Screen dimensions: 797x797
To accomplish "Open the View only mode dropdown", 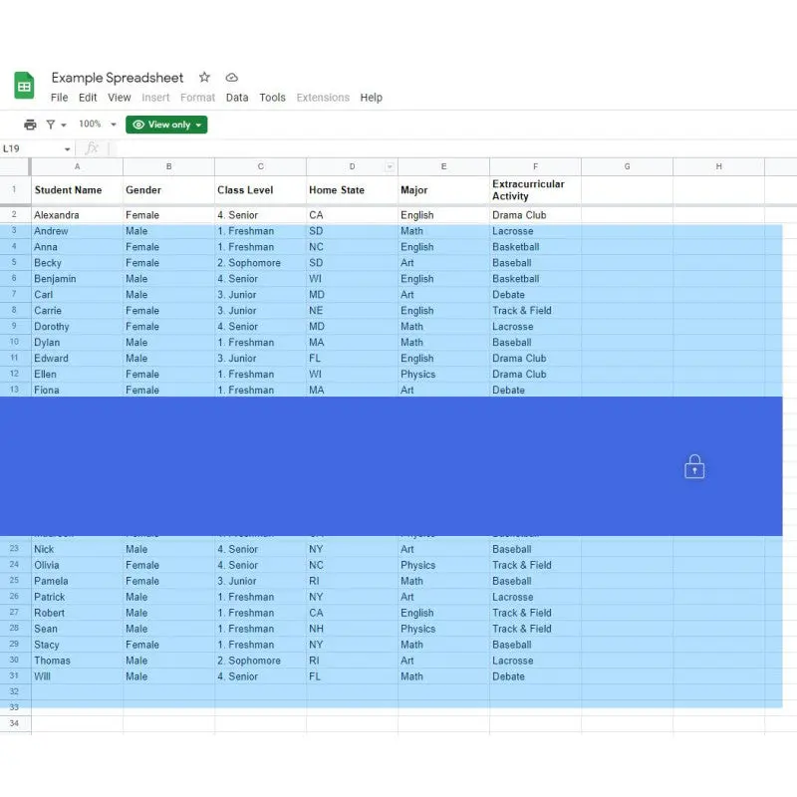I will [166, 125].
